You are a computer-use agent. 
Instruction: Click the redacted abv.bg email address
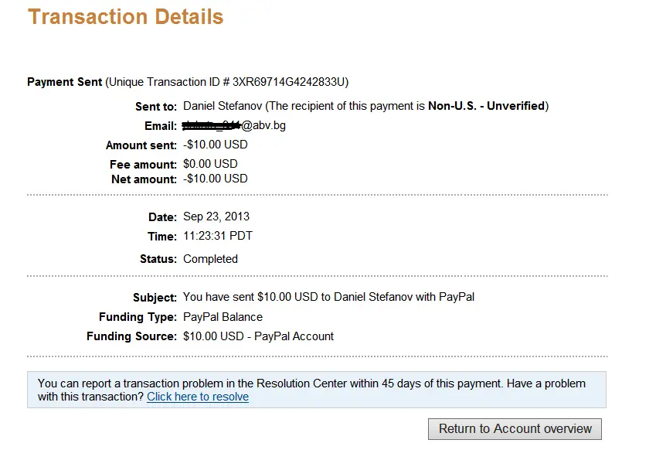234,125
